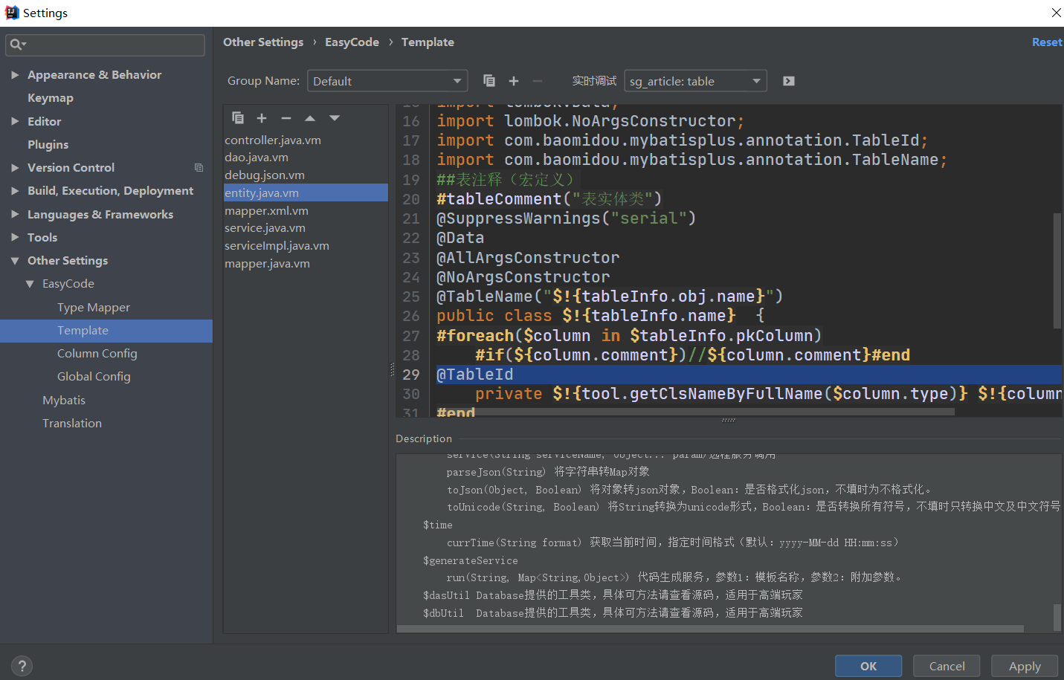The width and height of the screenshot is (1064, 680).
Task: Select the mapper.xml.vm template
Action: (267, 210)
